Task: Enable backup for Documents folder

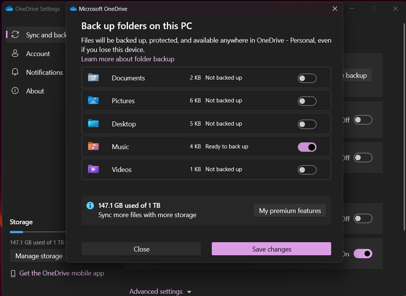Action: click(x=307, y=78)
